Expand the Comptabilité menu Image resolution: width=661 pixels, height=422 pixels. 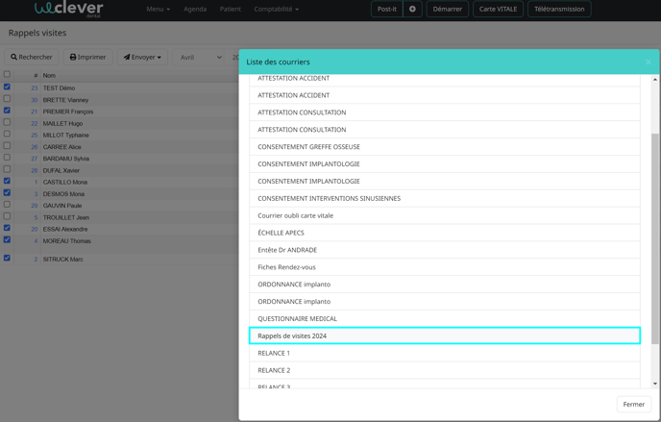coord(276,9)
